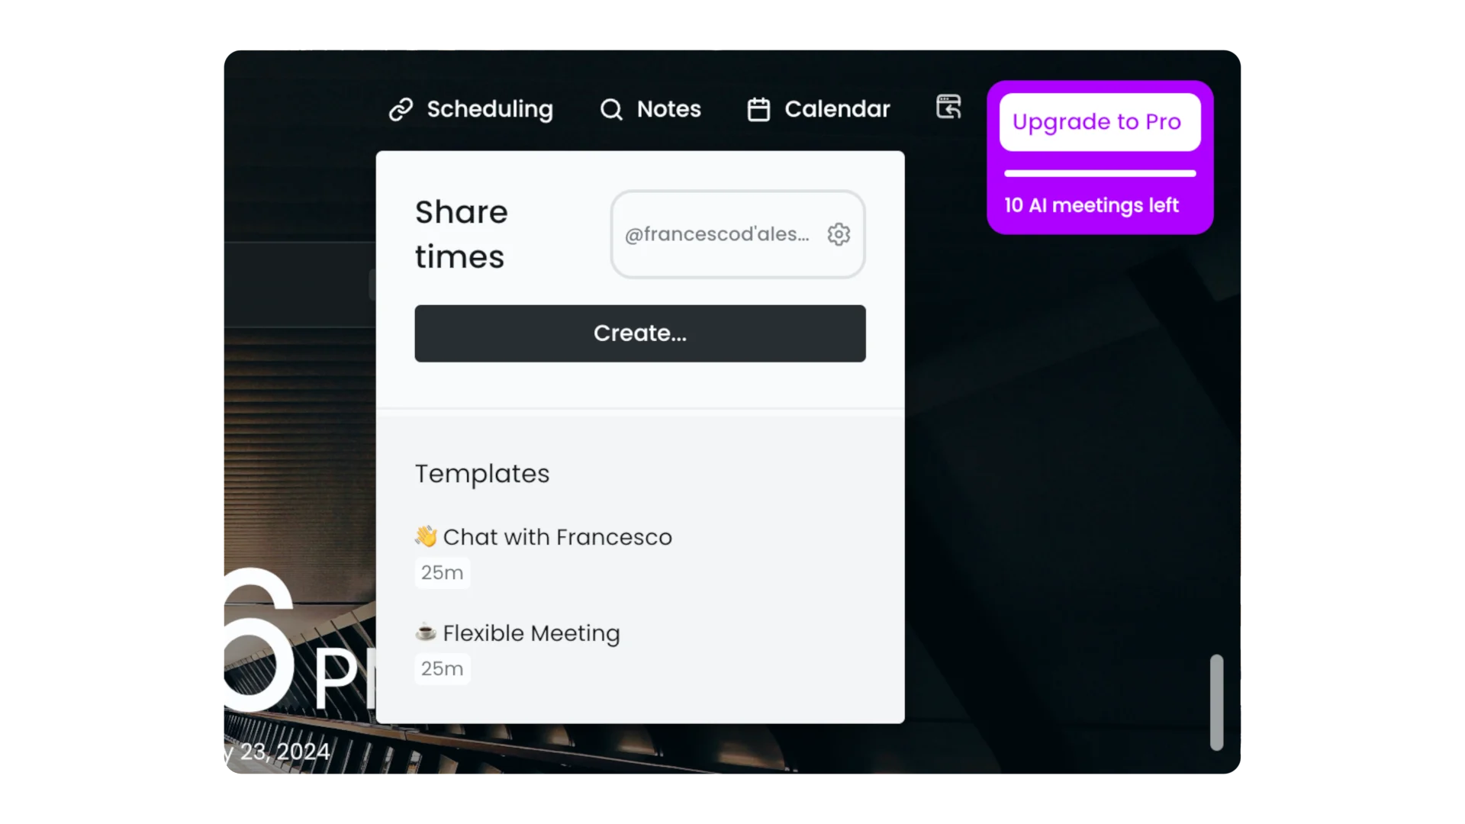
Task: Click the progress bar under Upgrade to Pro
Action: point(1100,173)
